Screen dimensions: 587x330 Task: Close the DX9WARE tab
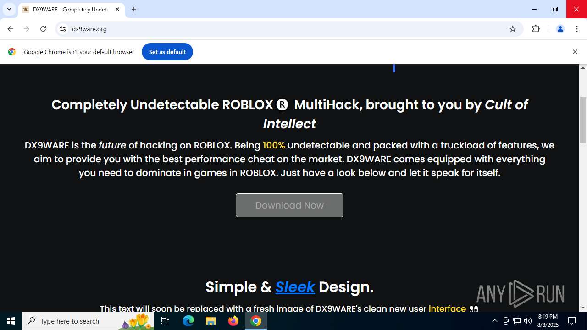tap(117, 9)
